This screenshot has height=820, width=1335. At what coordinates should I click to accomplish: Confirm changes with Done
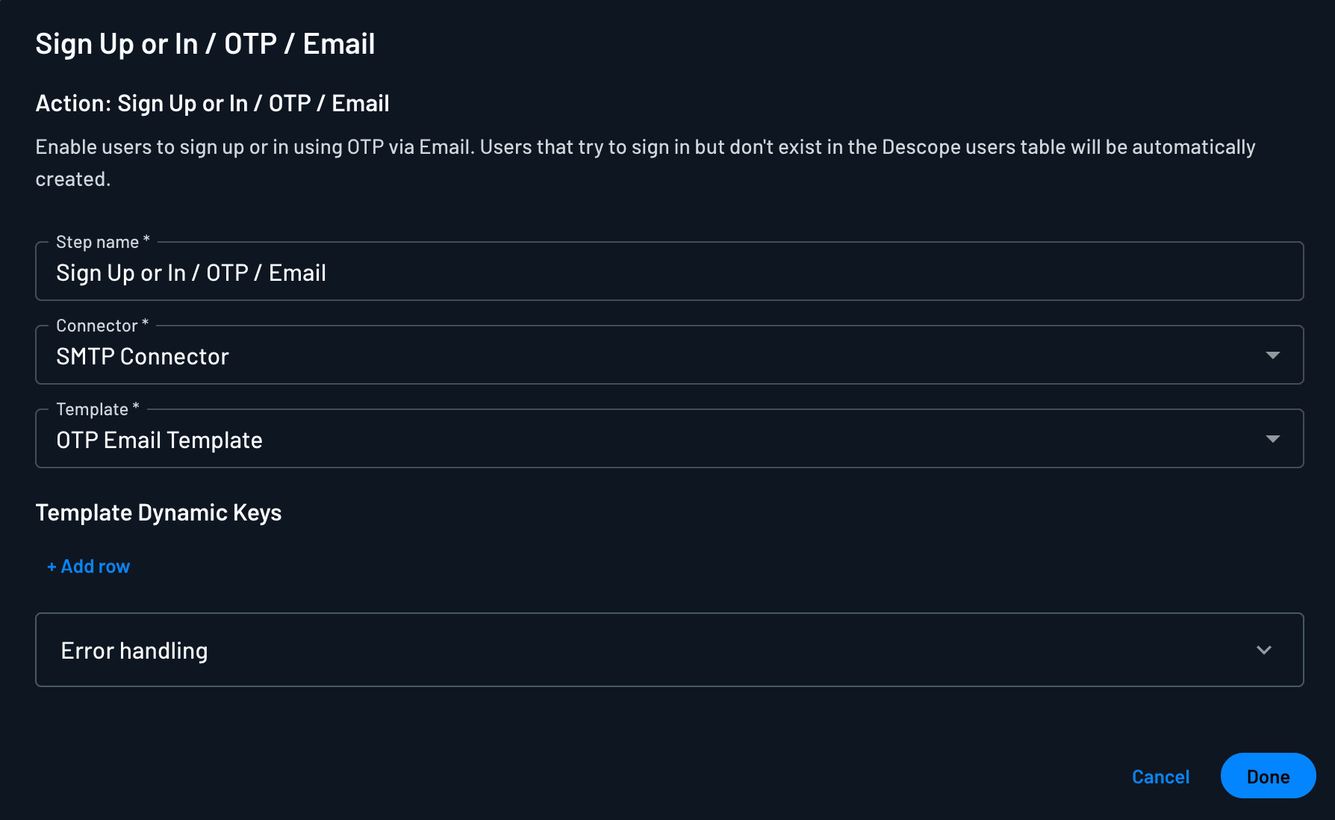point(1268,776)
